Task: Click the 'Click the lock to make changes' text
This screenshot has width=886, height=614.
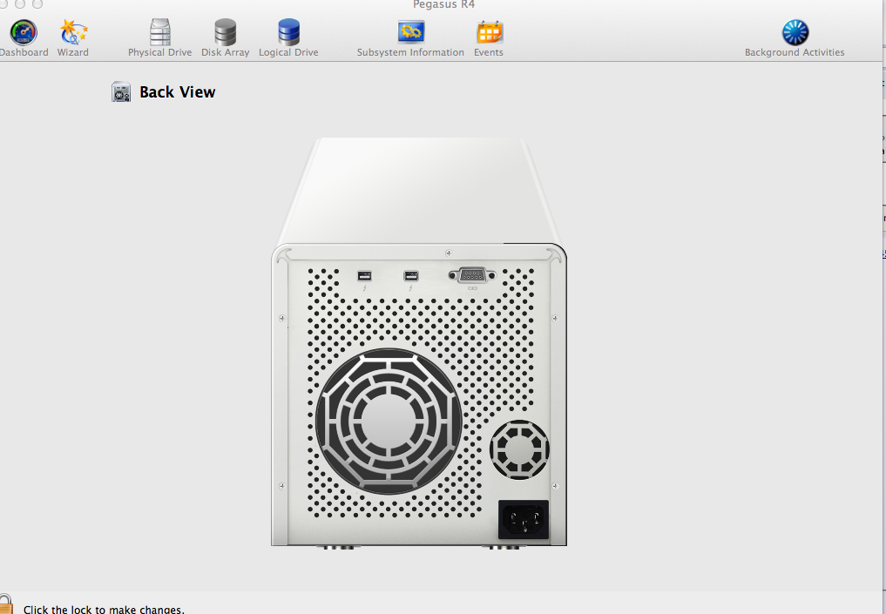Action: click(104, 610)
